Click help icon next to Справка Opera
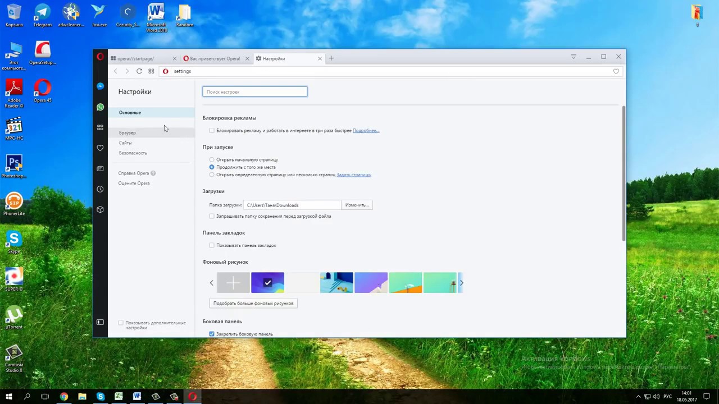Screen dimensions: 719x404 [153, 173]
